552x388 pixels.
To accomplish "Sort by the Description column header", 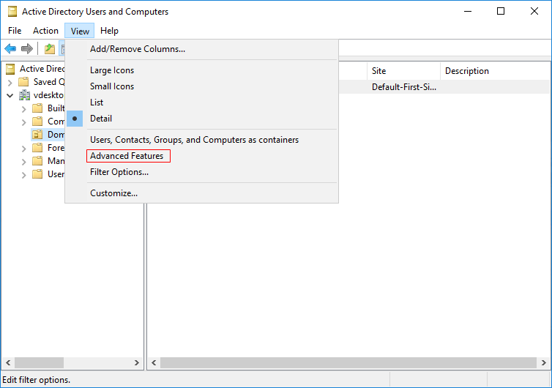I will (495, 71).
